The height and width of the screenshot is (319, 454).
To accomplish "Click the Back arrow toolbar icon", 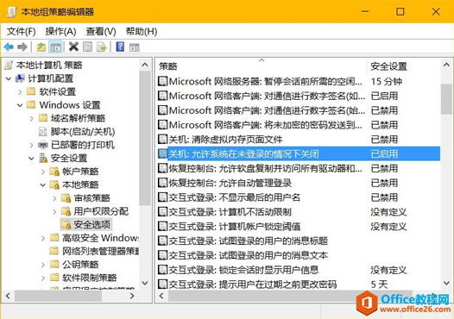I will pyautogui.click(x=9, y=47).
